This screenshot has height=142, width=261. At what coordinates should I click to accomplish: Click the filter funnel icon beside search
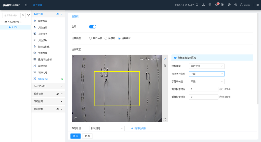click(29, 15)
